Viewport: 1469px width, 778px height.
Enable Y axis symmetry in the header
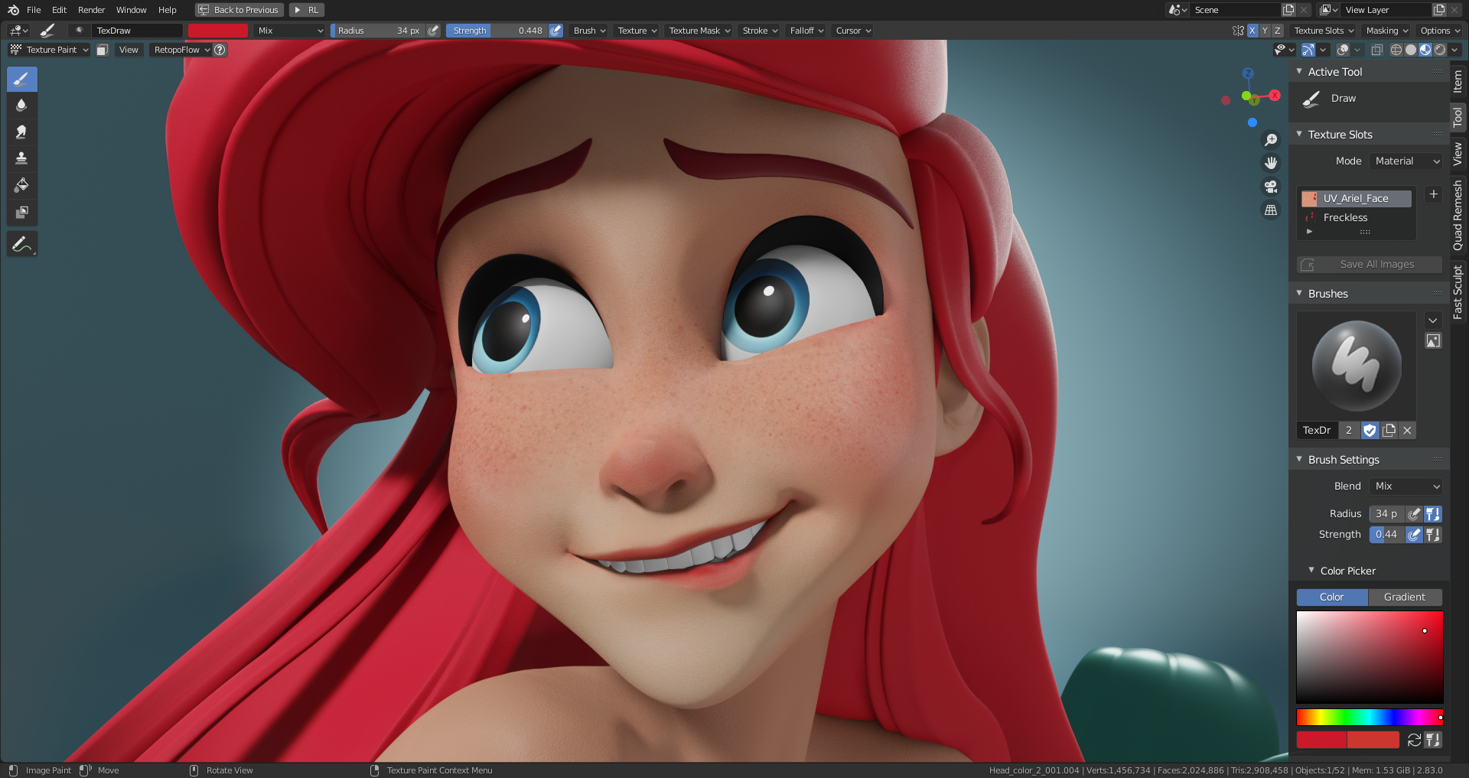(x=1264, y=31)
